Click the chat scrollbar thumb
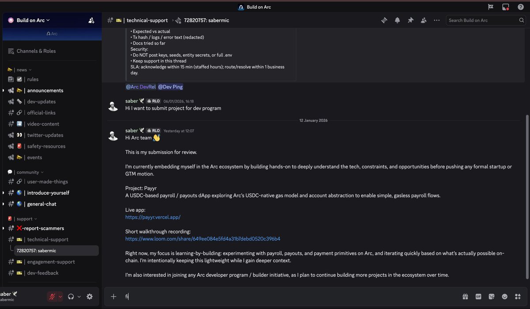The image size is (530, 309). pyautogui.click(x=526, y=197)
